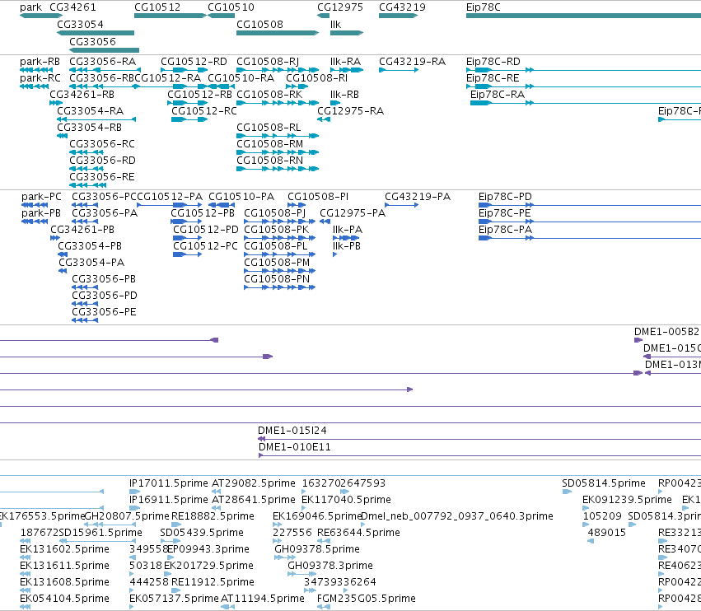
Task: Click transcript CG43219-RA
Action: point(413,61)
